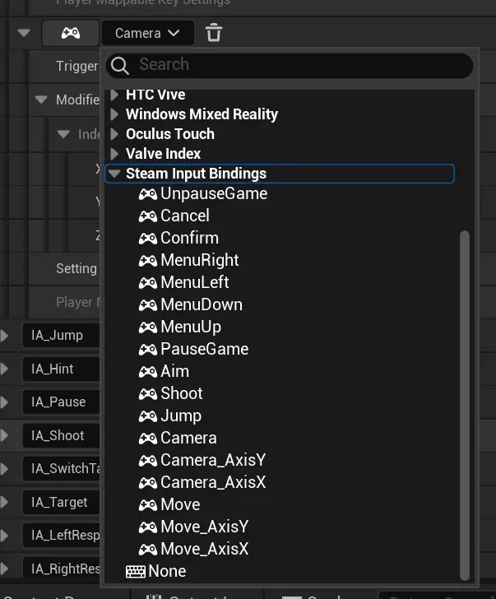Click gamepad icon beside Move_AxisX
The image size is (496, 599).
148,550
